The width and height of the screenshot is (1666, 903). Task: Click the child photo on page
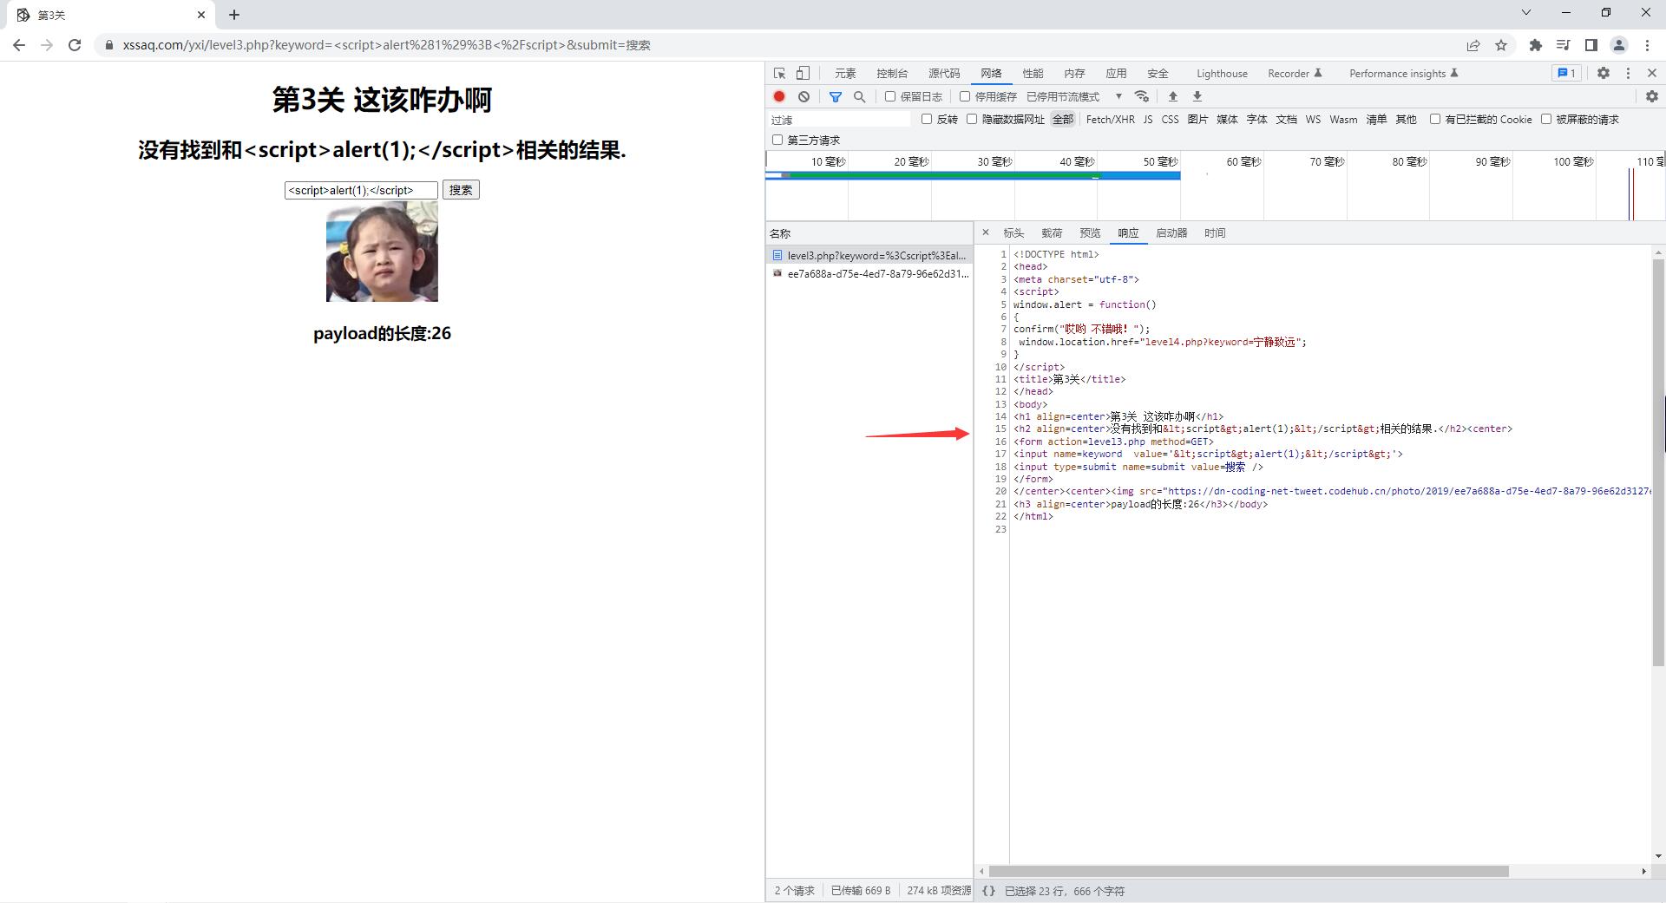(x=382, y=252)
